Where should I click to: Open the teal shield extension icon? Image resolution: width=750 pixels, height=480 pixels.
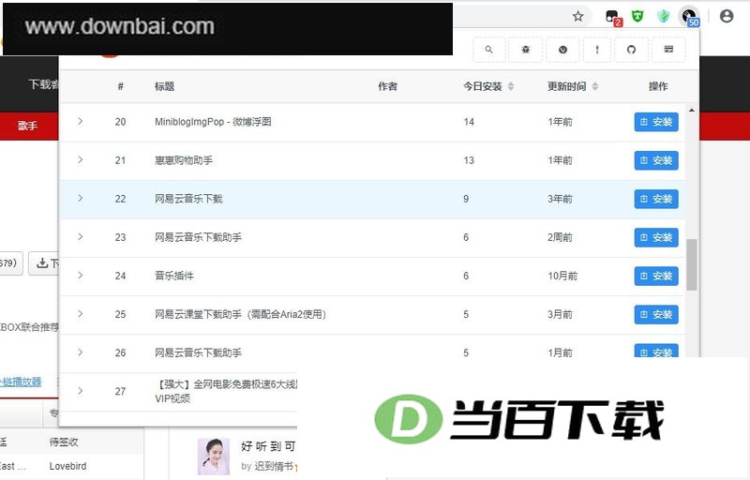(x=663, y=16)
